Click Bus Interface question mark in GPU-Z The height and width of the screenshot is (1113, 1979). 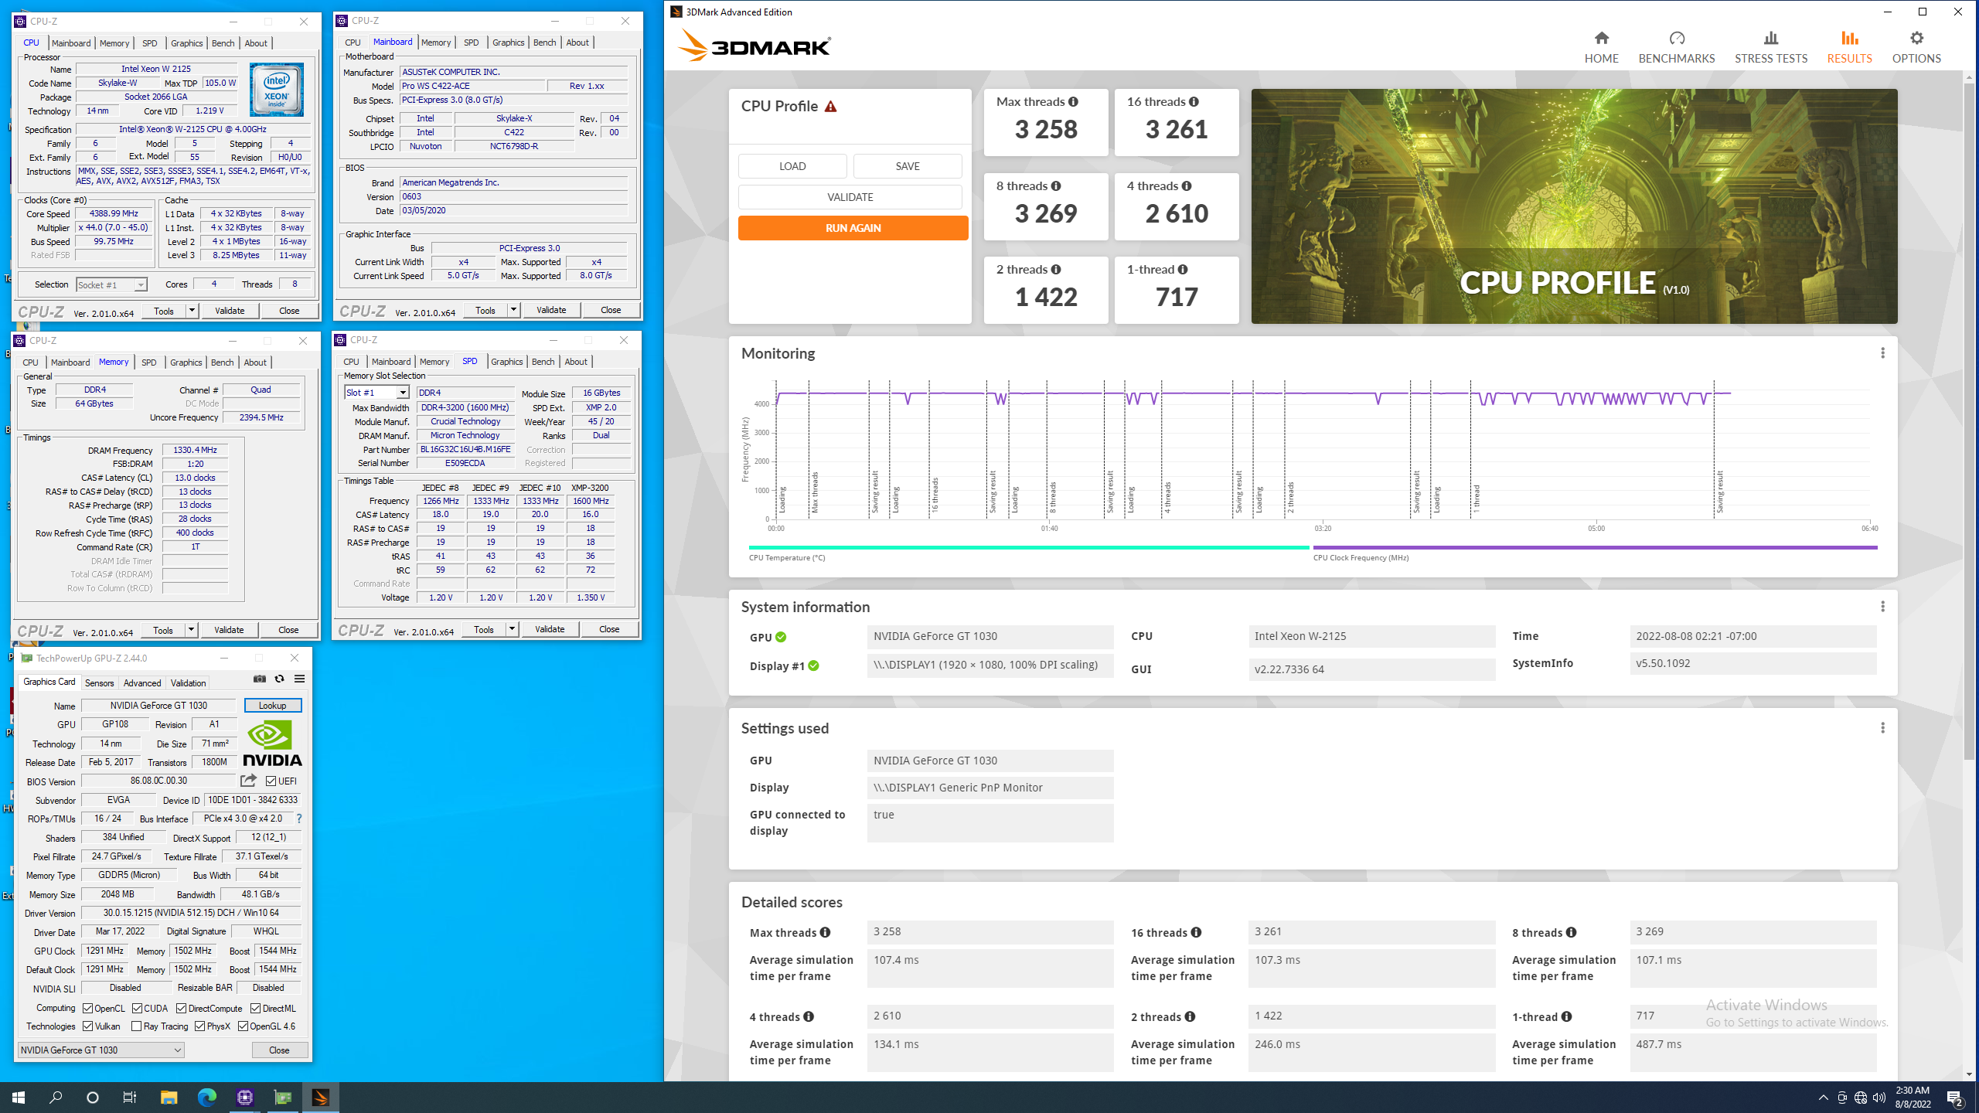click(x=298, y=819)
